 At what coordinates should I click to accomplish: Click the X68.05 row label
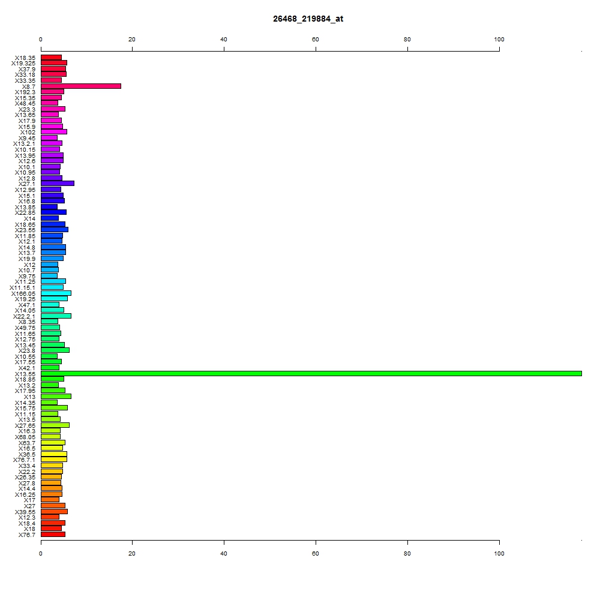tap(25, 437)
